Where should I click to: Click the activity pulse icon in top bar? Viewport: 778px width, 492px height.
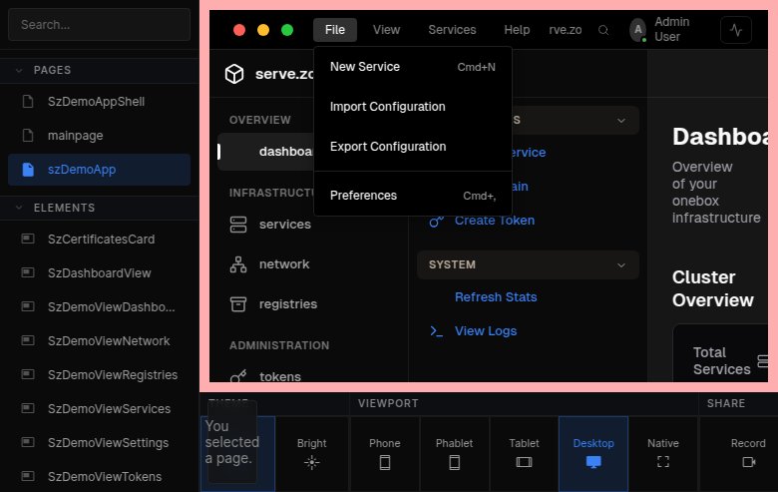[x=736, y=30]
